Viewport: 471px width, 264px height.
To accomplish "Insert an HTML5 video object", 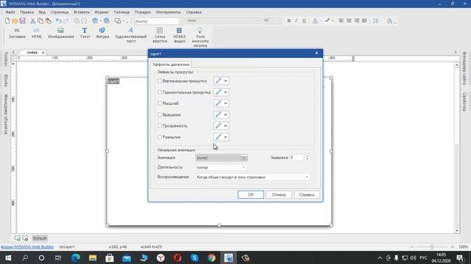I will (x=180, y=35).
